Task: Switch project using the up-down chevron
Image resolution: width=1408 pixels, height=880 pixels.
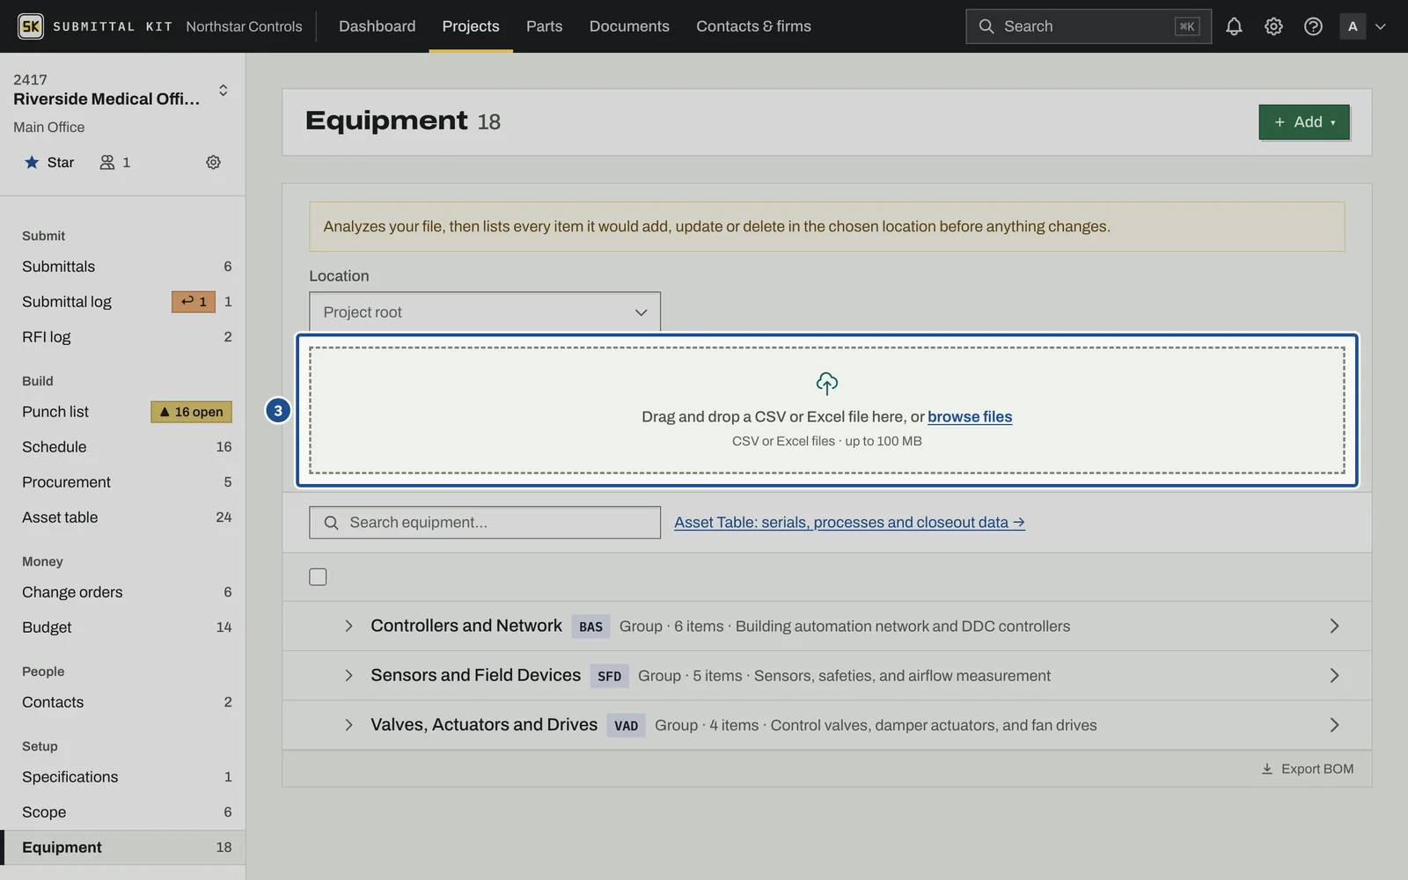Action: point(224,90)
